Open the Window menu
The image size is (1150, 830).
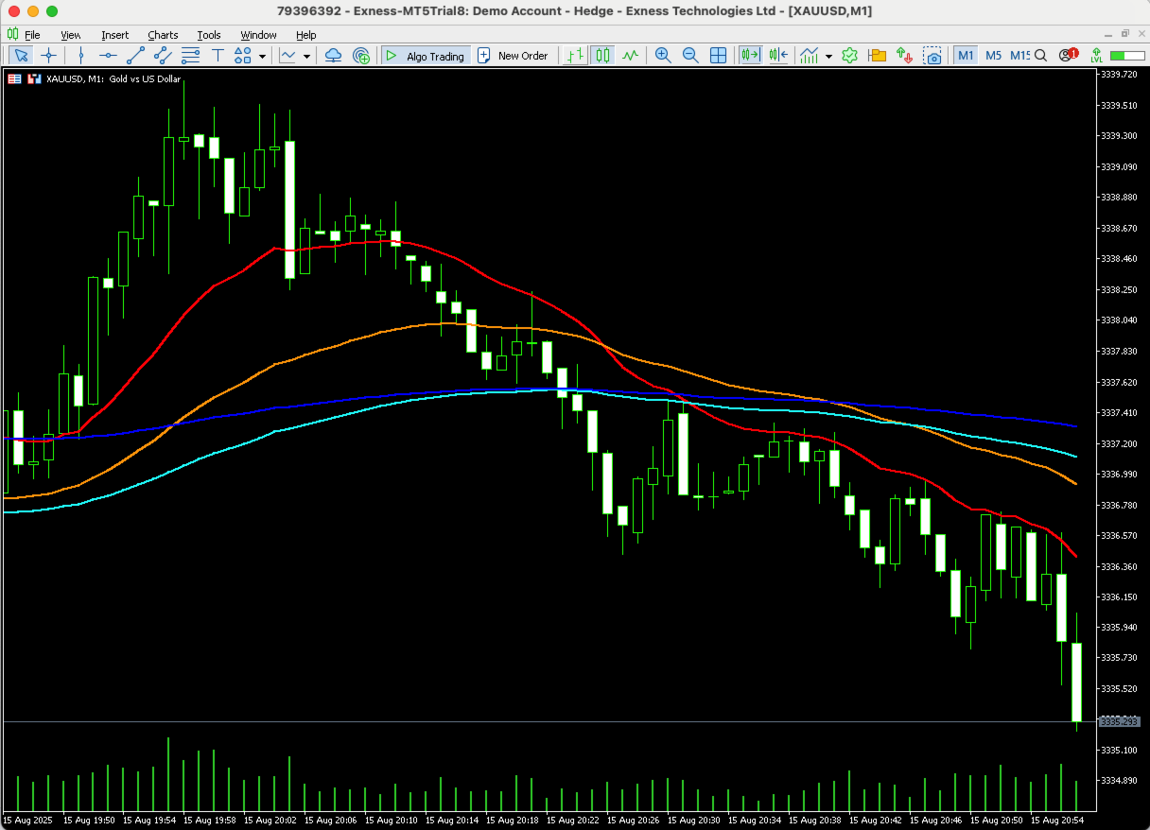(x=258, y=35)
